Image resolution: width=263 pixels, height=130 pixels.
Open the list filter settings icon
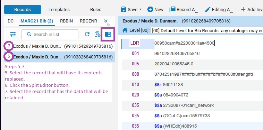(13, 34)
